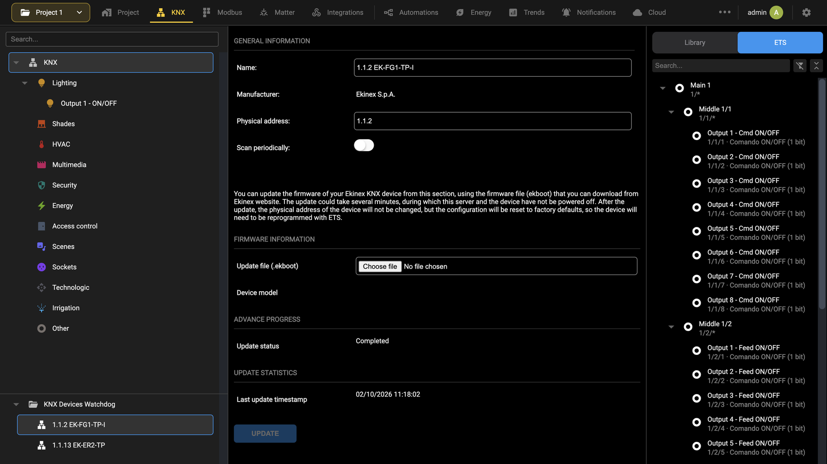Screen dimensions: 827x464
Task: Select the Scenes category icon
Action: 42,247
